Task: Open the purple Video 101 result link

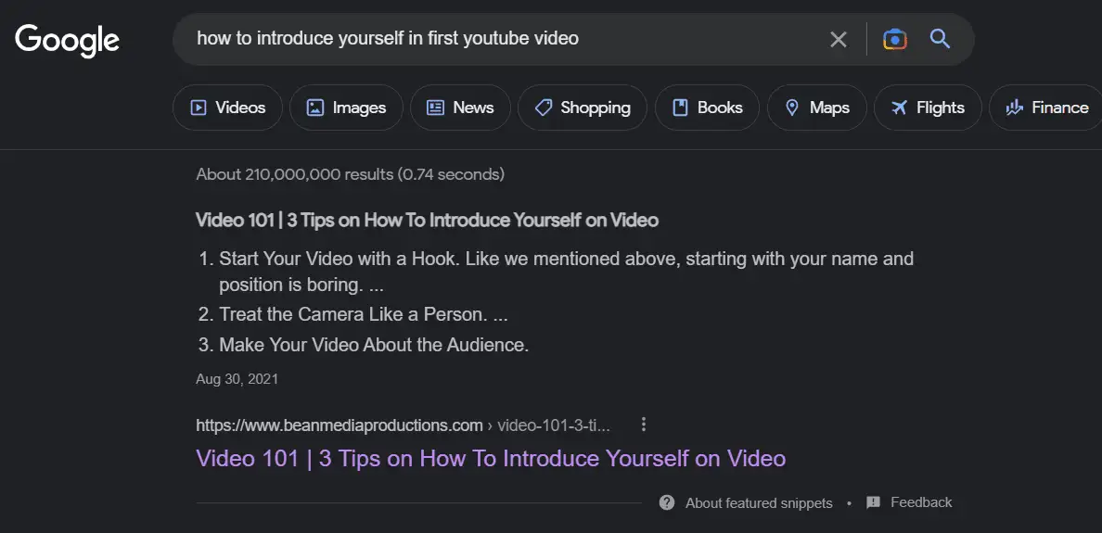Action: coord(491,459)
